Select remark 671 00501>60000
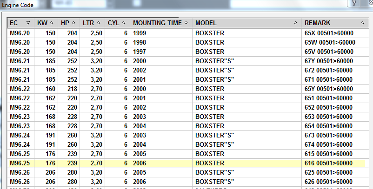 point(328,79)
